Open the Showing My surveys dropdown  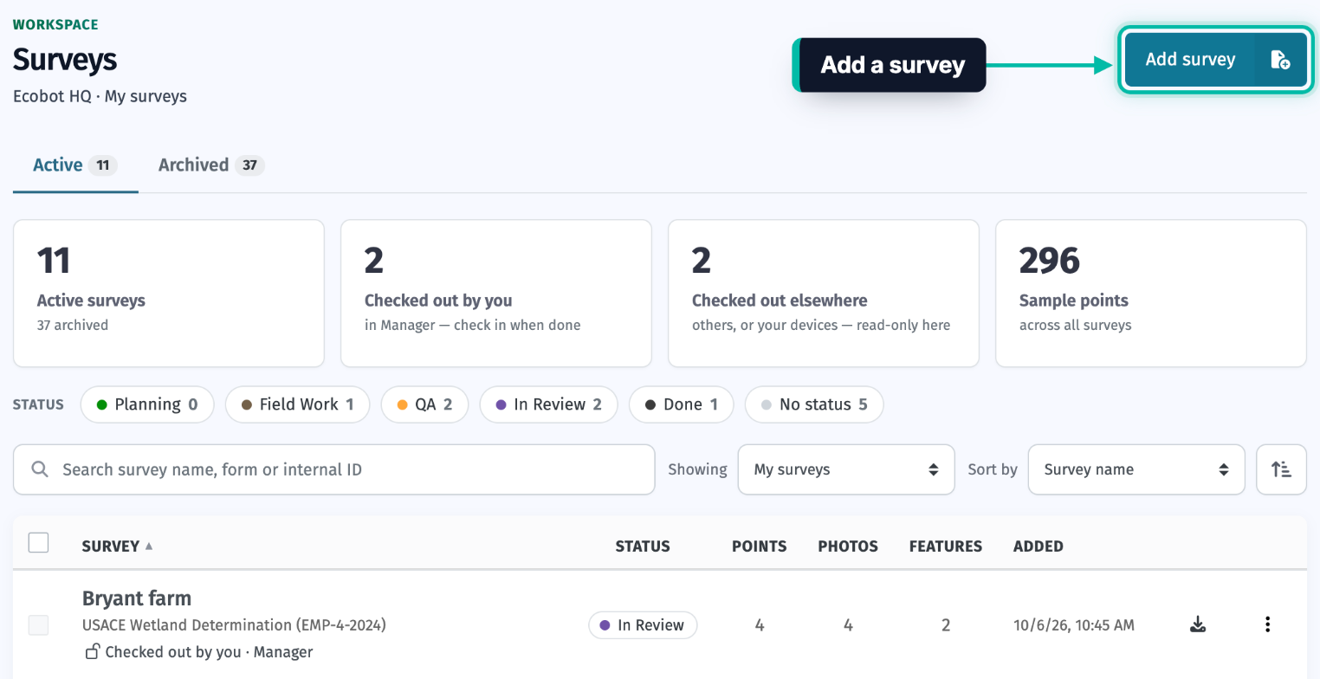(x=846, y=469)
